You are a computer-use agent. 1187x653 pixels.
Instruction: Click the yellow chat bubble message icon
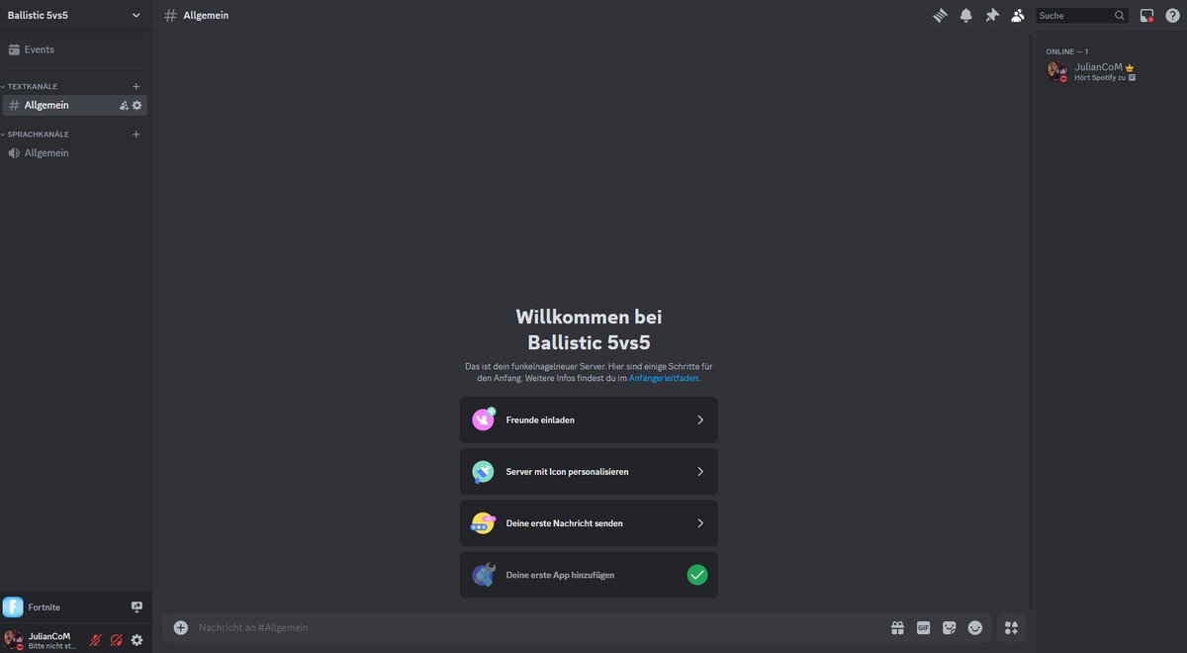484,522
